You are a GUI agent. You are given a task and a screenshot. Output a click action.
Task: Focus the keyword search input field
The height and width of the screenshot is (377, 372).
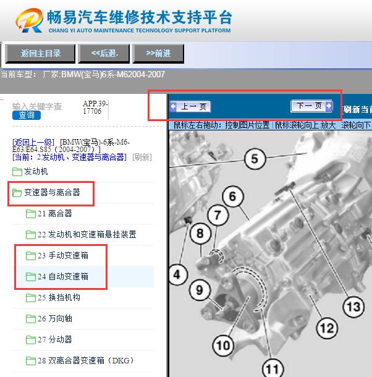tap(37, 106)
